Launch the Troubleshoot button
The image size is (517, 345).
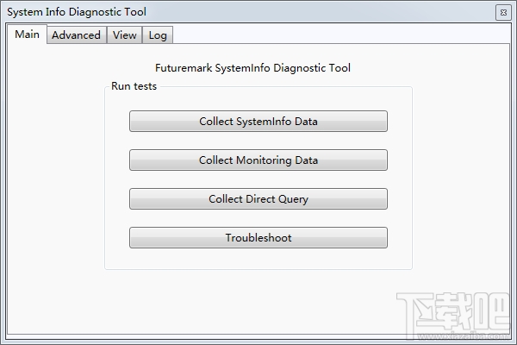point(258,238)
